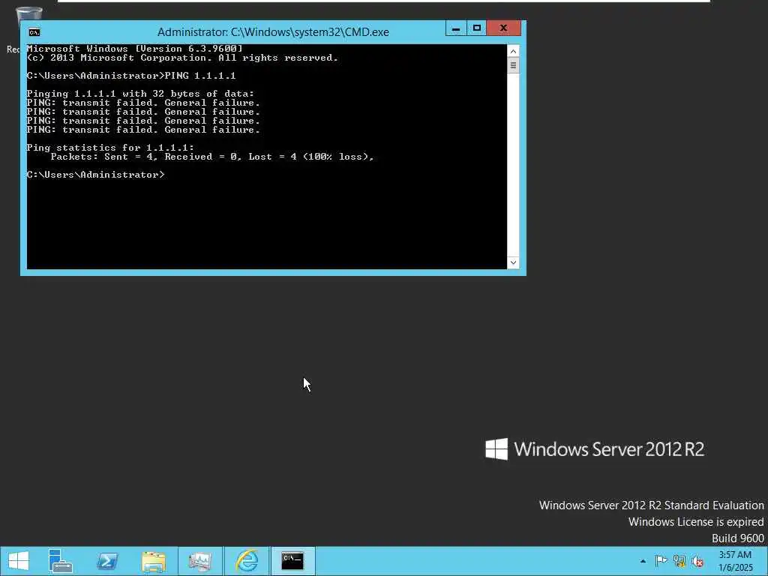Image resolution: width=768 pixels, height=576 pixels.
Task: Click the network status tray icon
Action: (x=679, y=561)
